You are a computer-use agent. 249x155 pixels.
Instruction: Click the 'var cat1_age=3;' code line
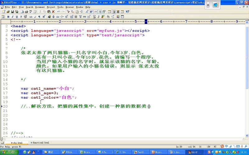(40, 93)
